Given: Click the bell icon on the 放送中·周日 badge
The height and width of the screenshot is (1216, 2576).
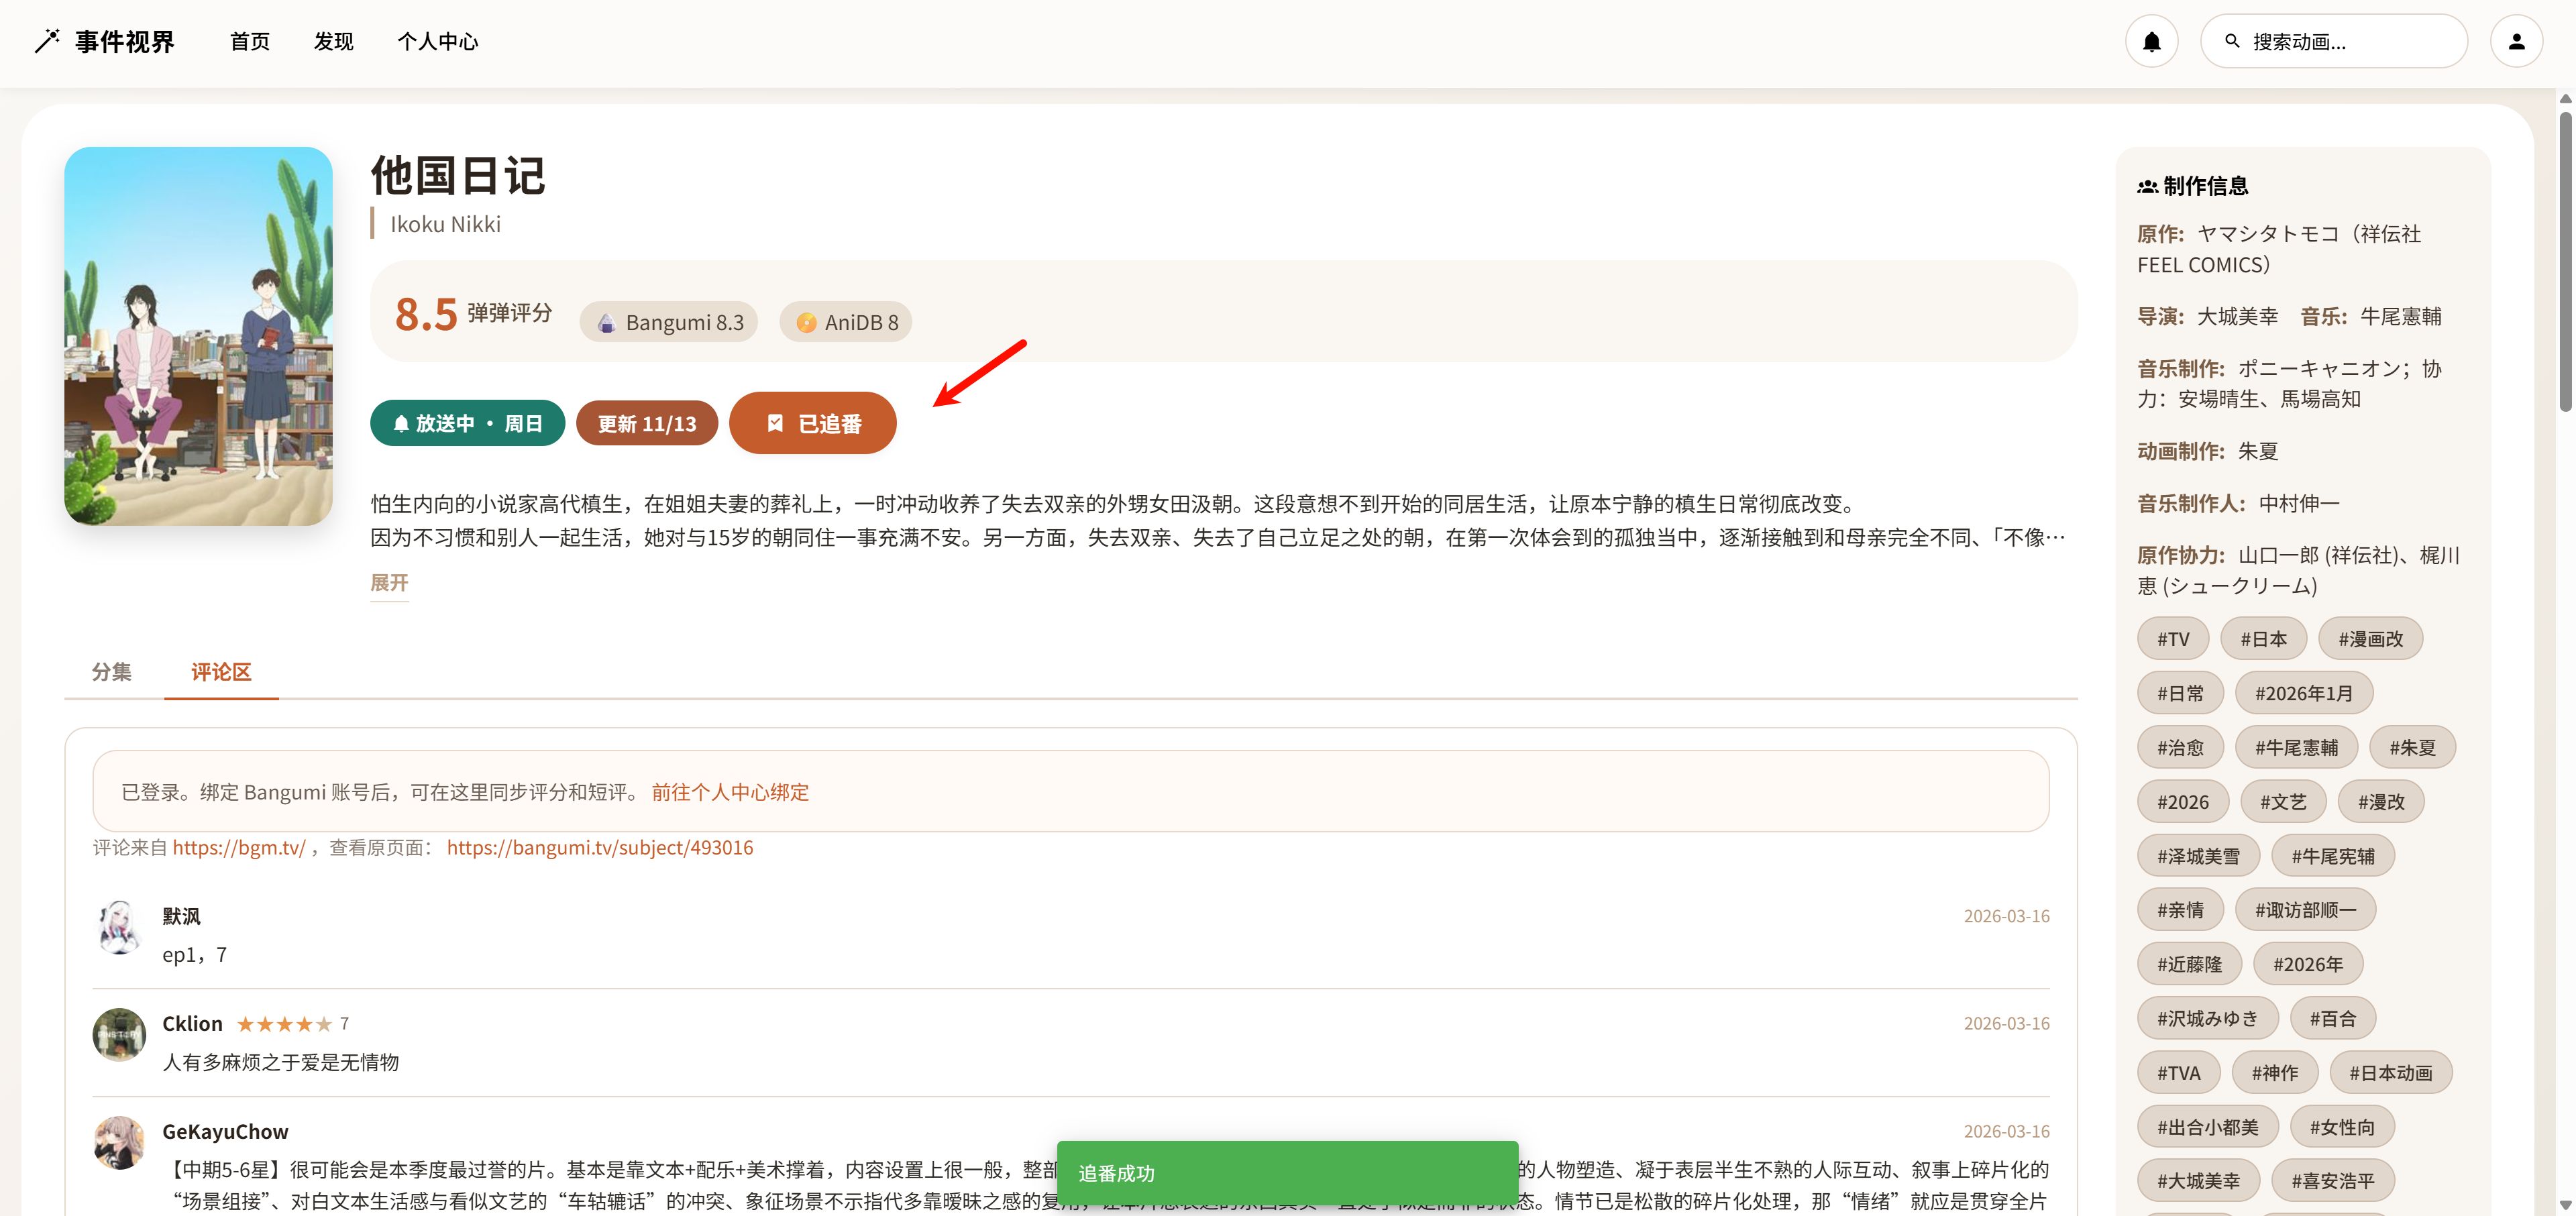Looking at the screenshot, I should tap(403, 422).
